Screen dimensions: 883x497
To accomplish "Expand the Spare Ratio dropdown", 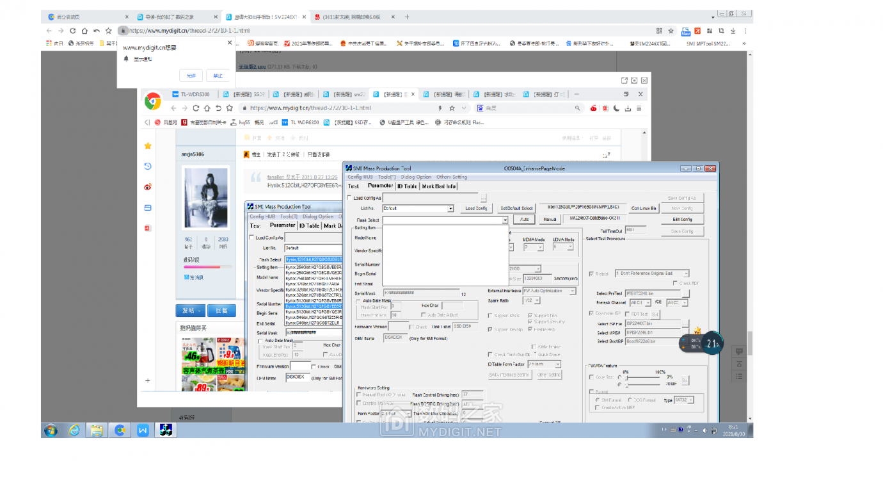I will click(x=537, y=300).
